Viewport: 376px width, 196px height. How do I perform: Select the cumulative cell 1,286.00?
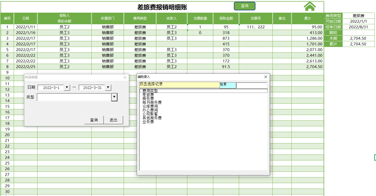[307, 38]
